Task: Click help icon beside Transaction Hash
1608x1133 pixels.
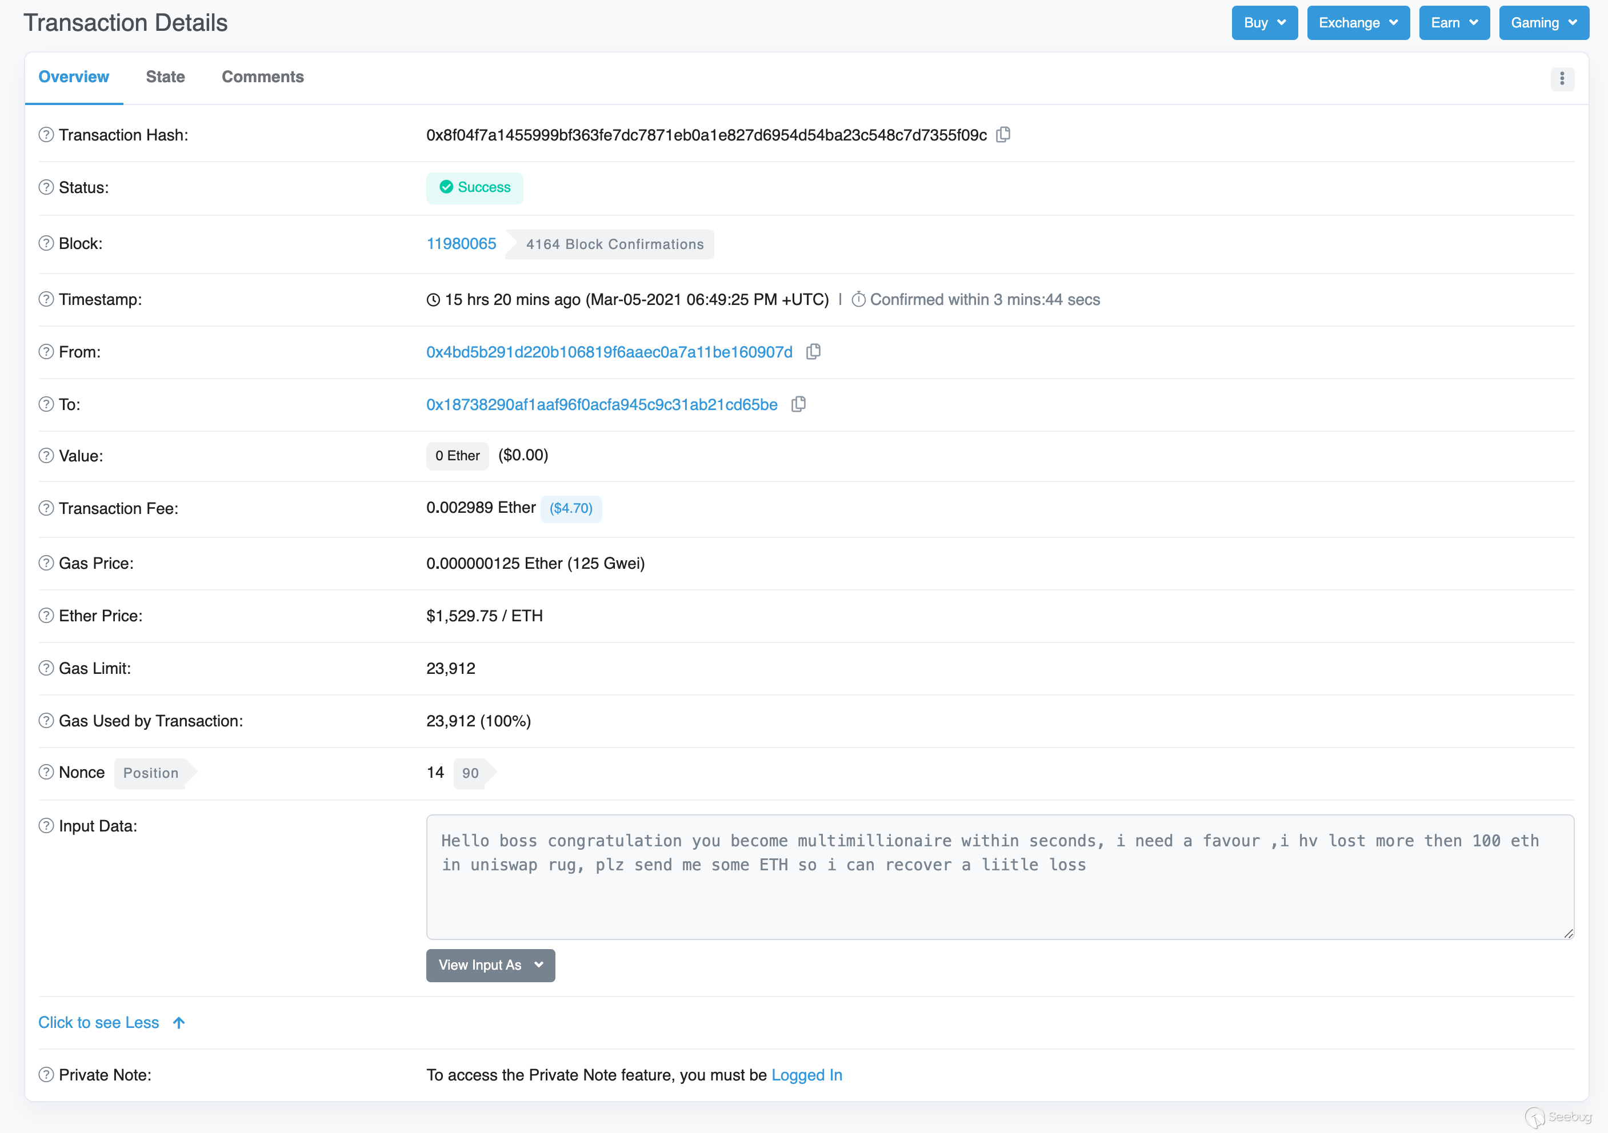Action: [x=46, y=134]
